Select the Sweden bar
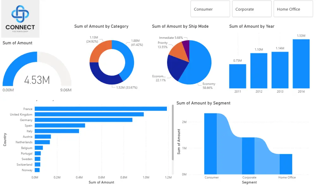316x185 pixels. click(38, 159)
